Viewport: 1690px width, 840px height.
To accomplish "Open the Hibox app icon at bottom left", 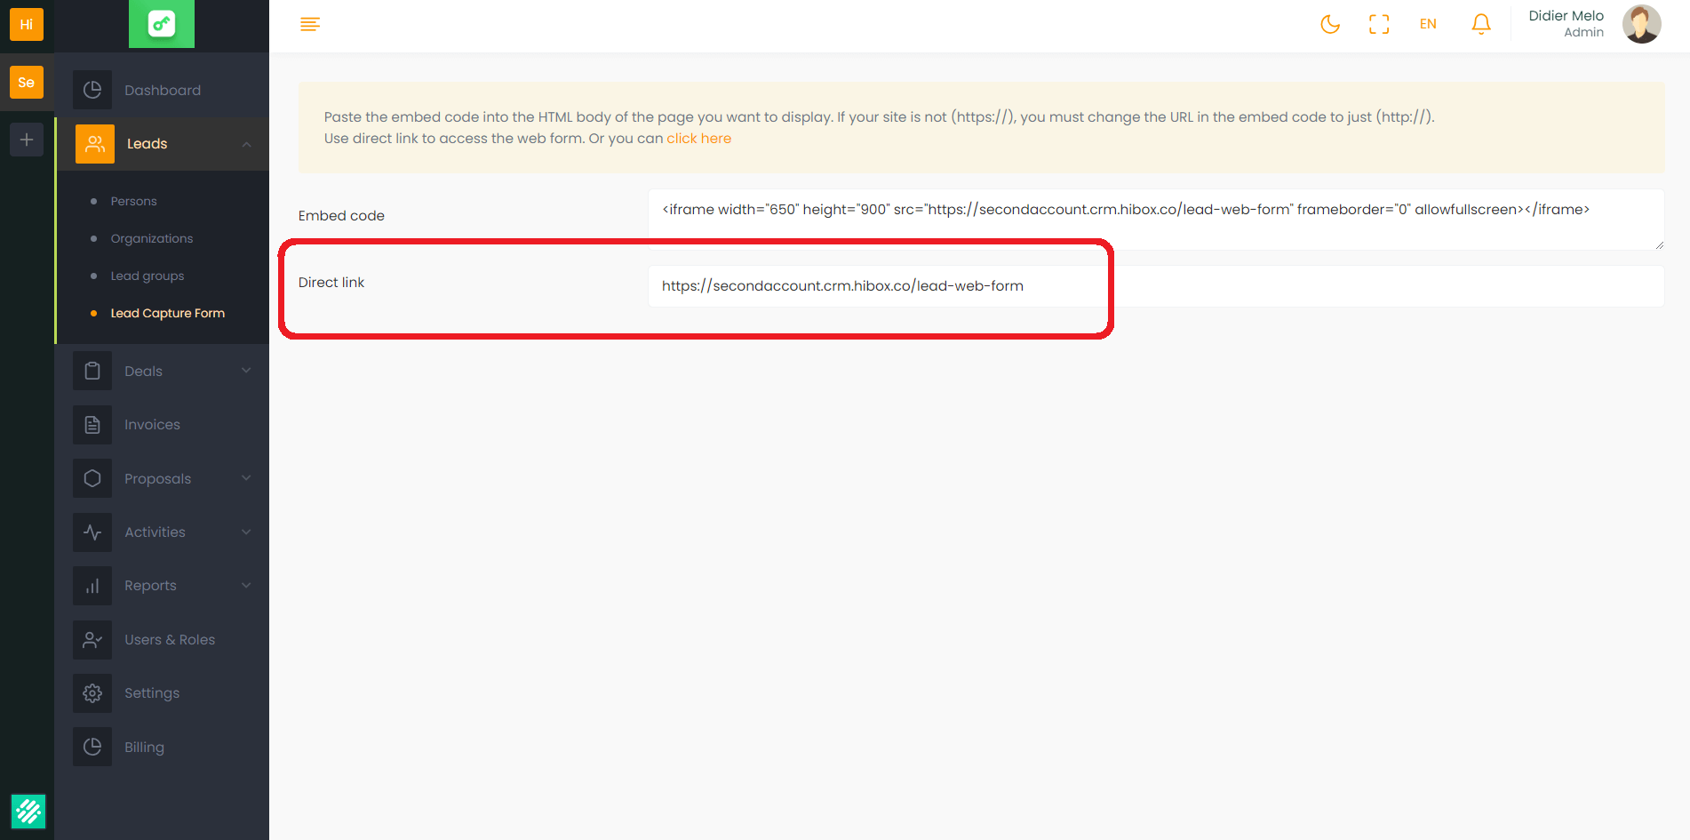I will tap(28, 811).
